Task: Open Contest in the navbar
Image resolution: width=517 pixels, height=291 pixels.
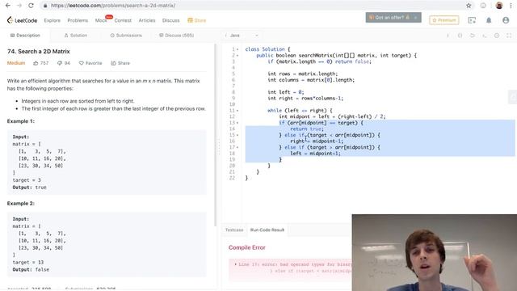Action: [123, 20]
